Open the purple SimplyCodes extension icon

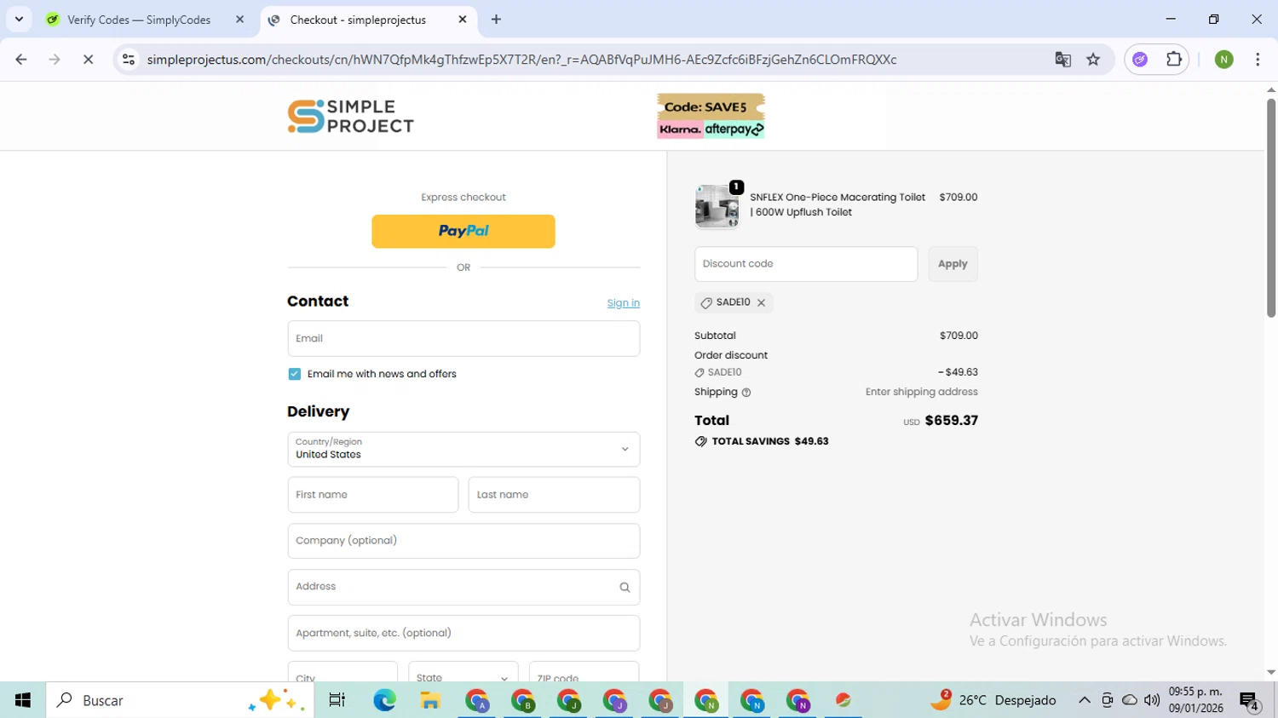point(1140,60)
